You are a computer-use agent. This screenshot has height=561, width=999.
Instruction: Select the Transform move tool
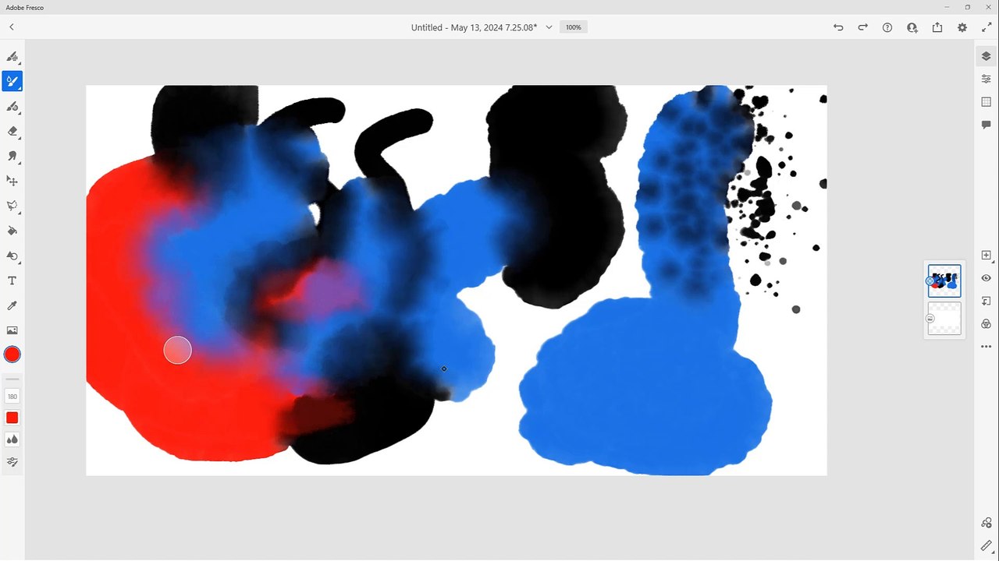12,181
